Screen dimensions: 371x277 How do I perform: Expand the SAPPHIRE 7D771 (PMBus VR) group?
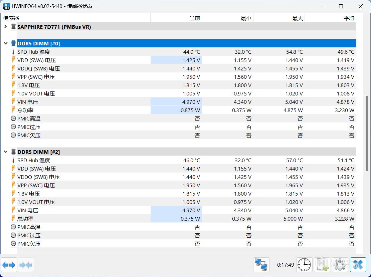pos(5,26)
